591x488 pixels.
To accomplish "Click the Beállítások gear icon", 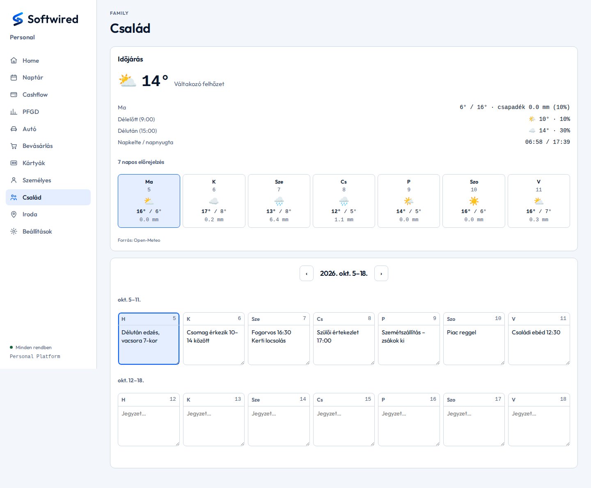I will (x=14, y=232).
